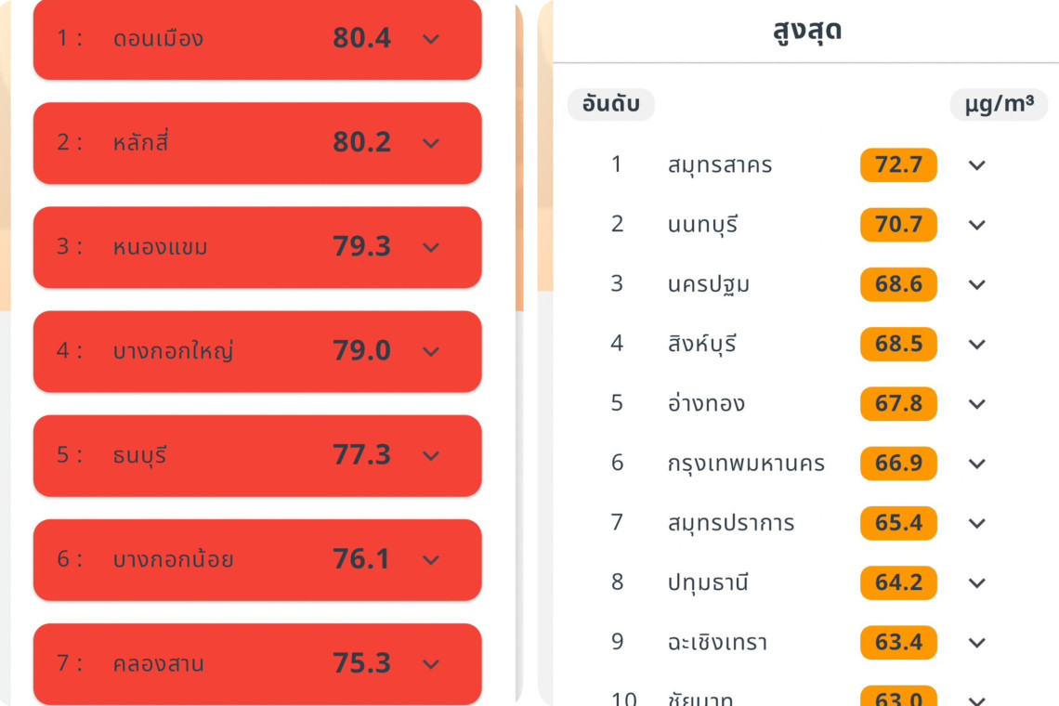
Task: Expand the หลักสี่ 80.2 chevron
Action: [x=430, y=143]
